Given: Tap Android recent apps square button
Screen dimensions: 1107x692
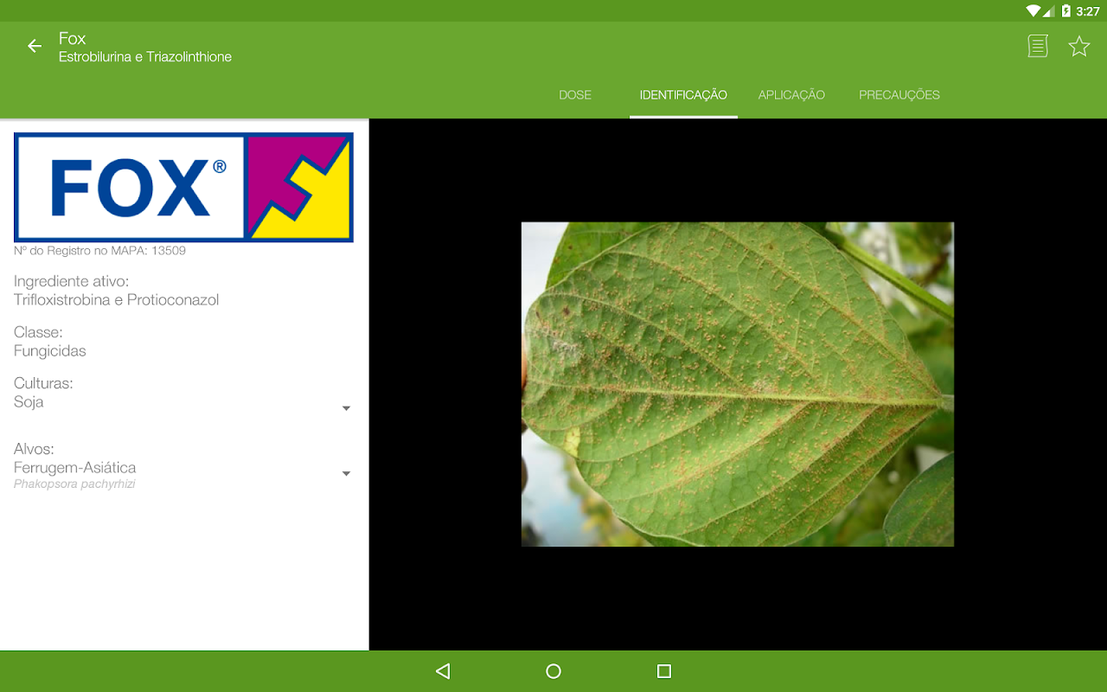Looking at the screenshot, I should pyautogui.click(x=664, y=671).
